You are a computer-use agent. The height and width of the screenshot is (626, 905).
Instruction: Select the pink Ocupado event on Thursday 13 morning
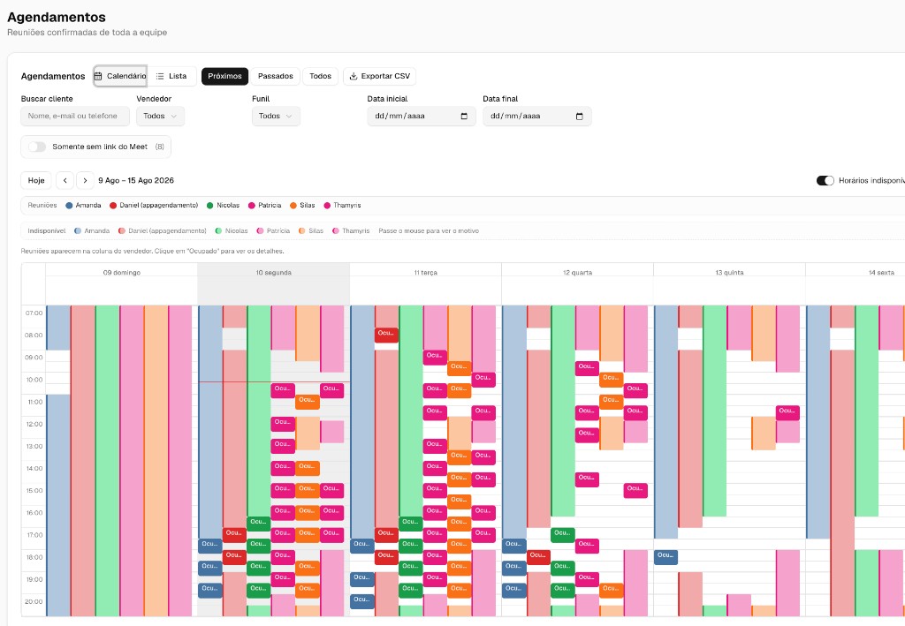click(787, 412)
